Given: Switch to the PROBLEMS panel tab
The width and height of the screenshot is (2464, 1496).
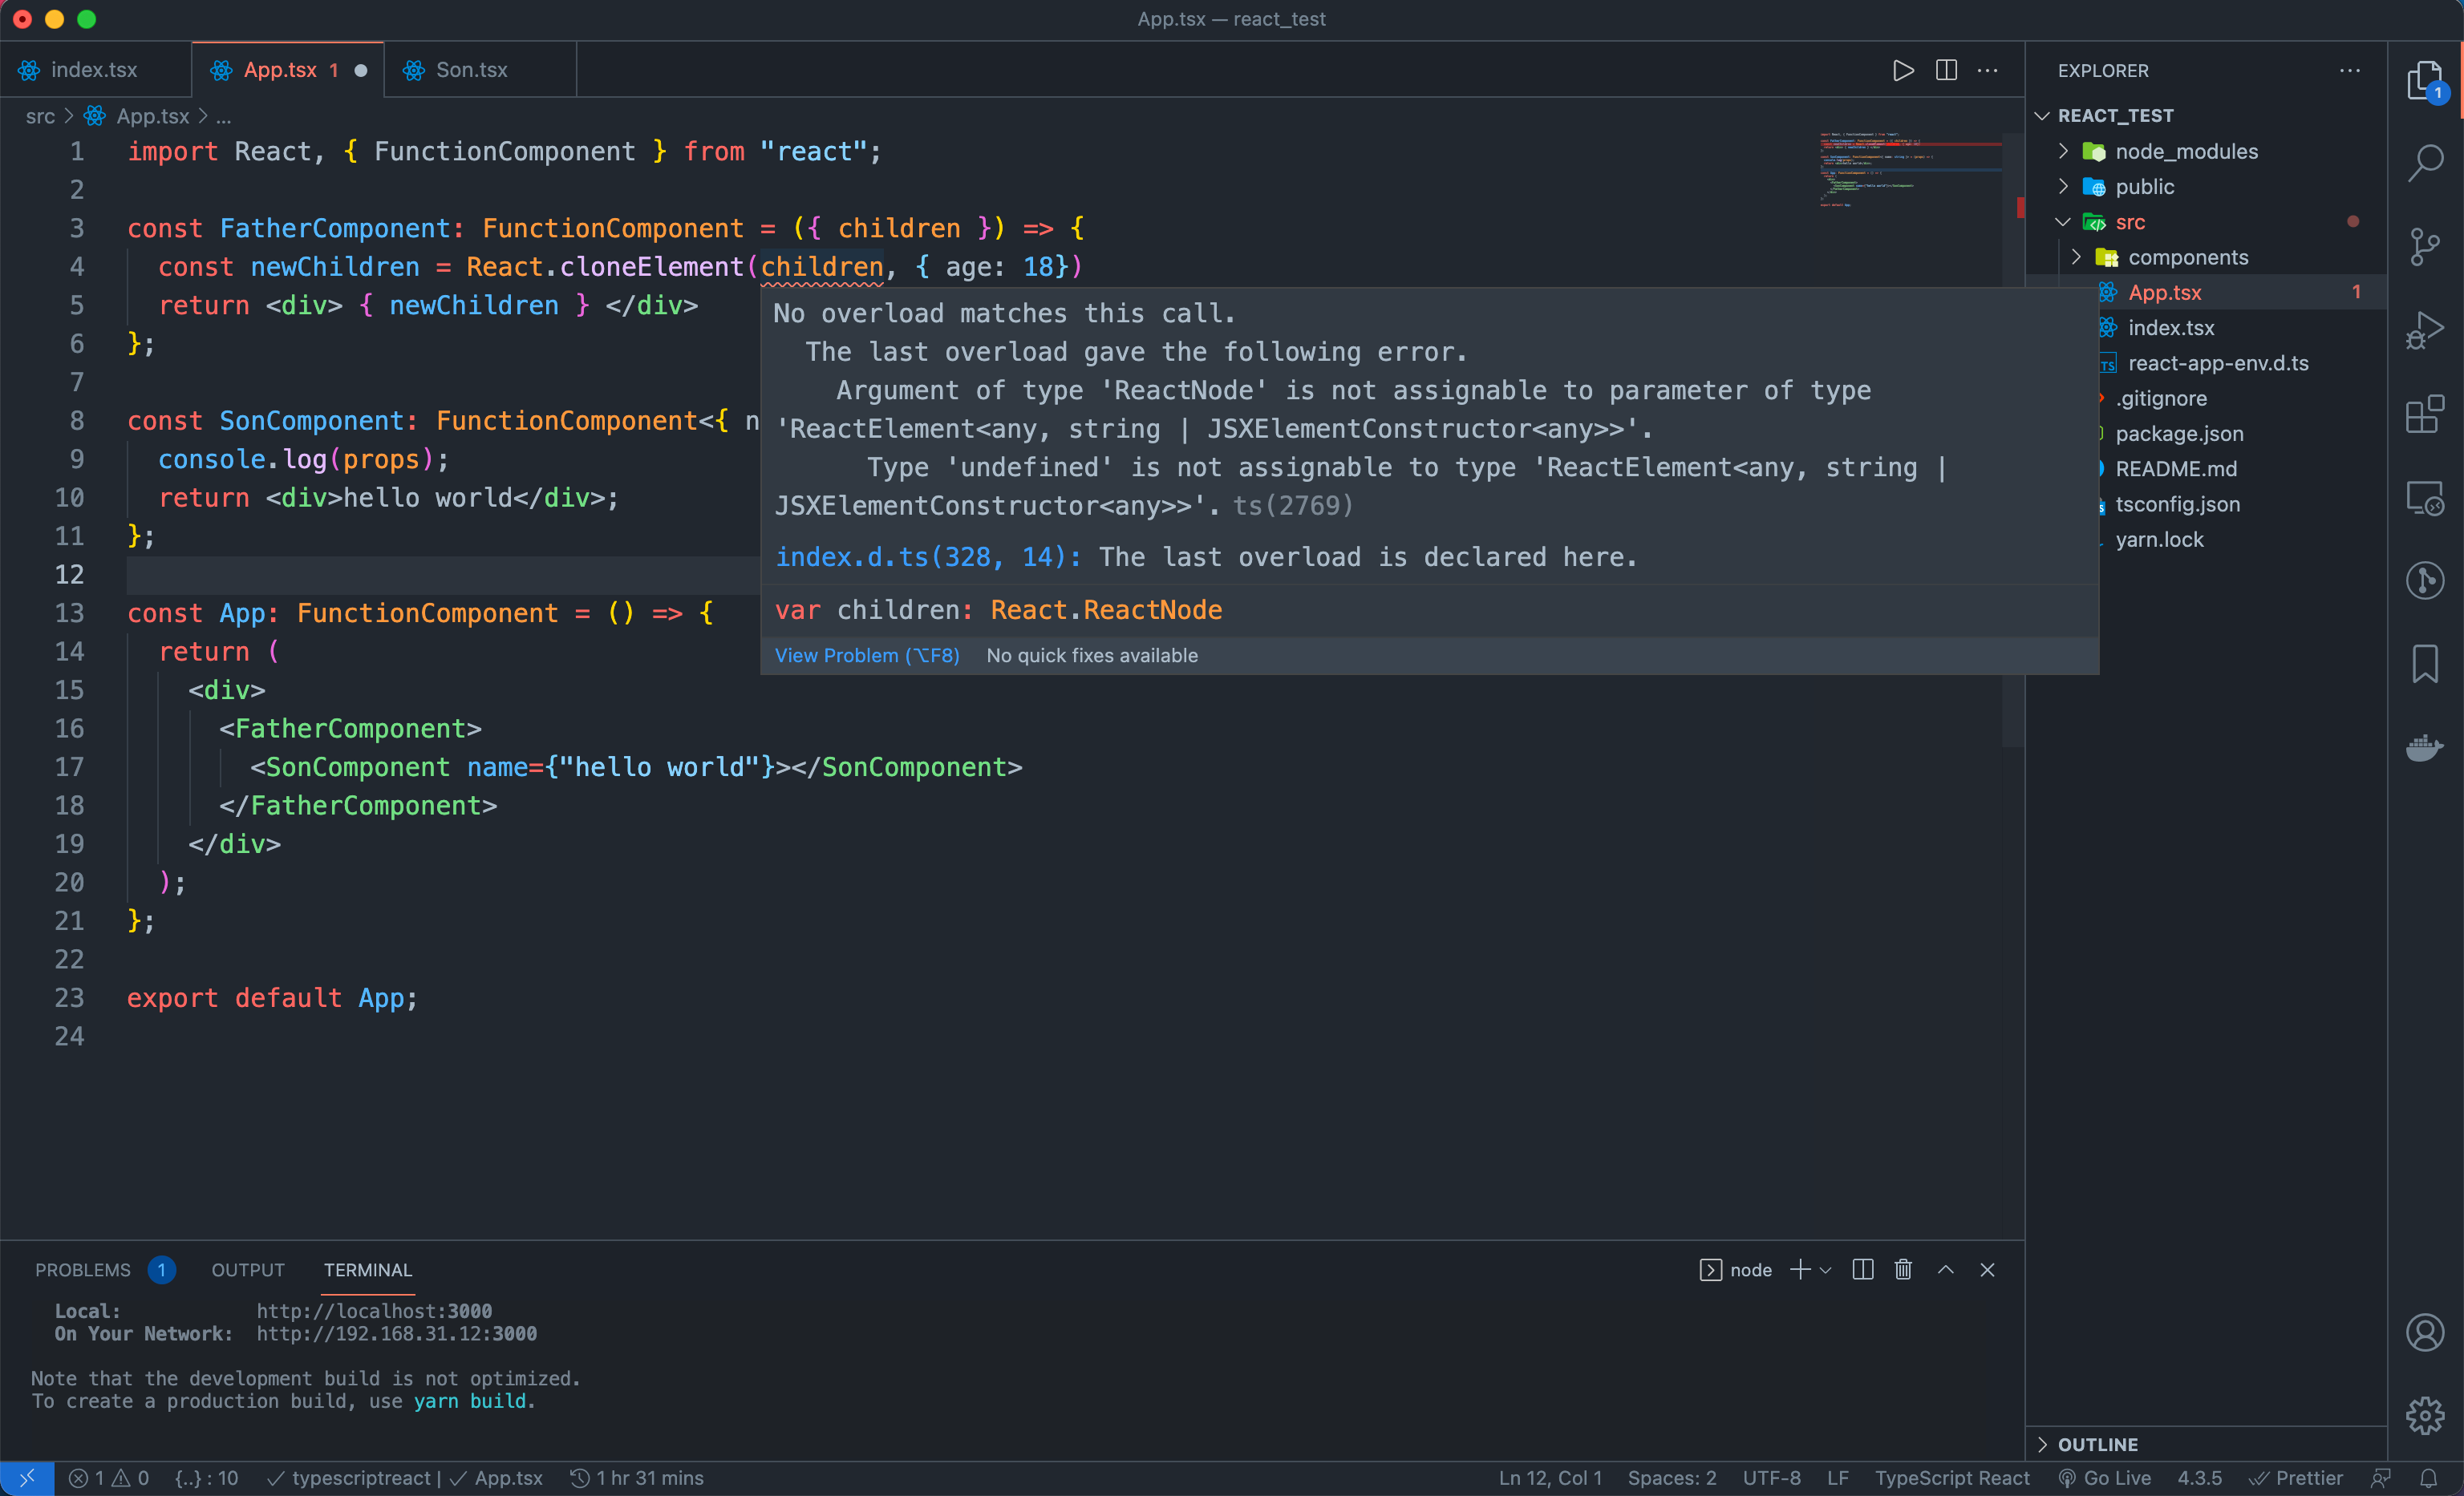Looking at the screenshot, I should (83, 1270).
